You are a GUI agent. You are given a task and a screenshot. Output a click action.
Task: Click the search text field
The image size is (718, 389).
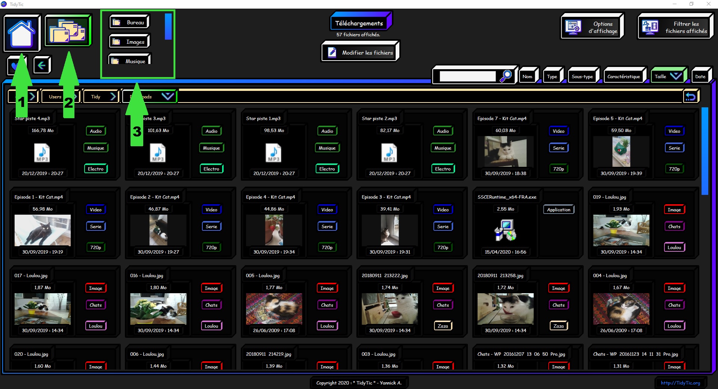click(467, 76)
